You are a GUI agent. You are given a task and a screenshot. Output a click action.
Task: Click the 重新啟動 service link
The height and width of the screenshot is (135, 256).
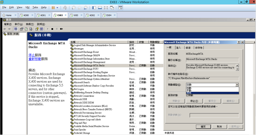(x=34, y=59)
